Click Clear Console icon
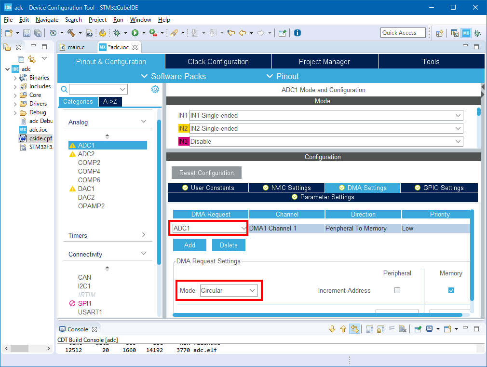 (403, 329)
